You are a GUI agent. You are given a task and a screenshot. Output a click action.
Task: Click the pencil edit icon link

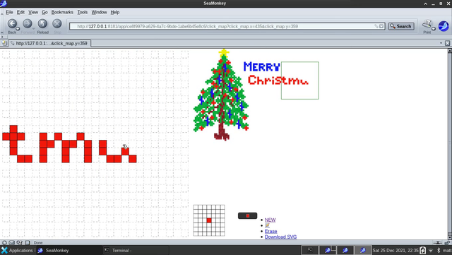pyautogui.click(x=267, y=225)
